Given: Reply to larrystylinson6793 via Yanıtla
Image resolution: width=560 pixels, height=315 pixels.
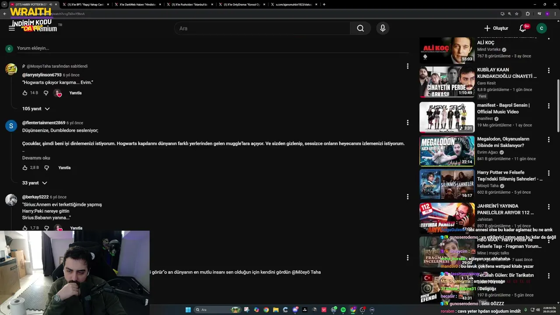Looking at the screenshot, I should pyautogui.click(x=75, y=93).
